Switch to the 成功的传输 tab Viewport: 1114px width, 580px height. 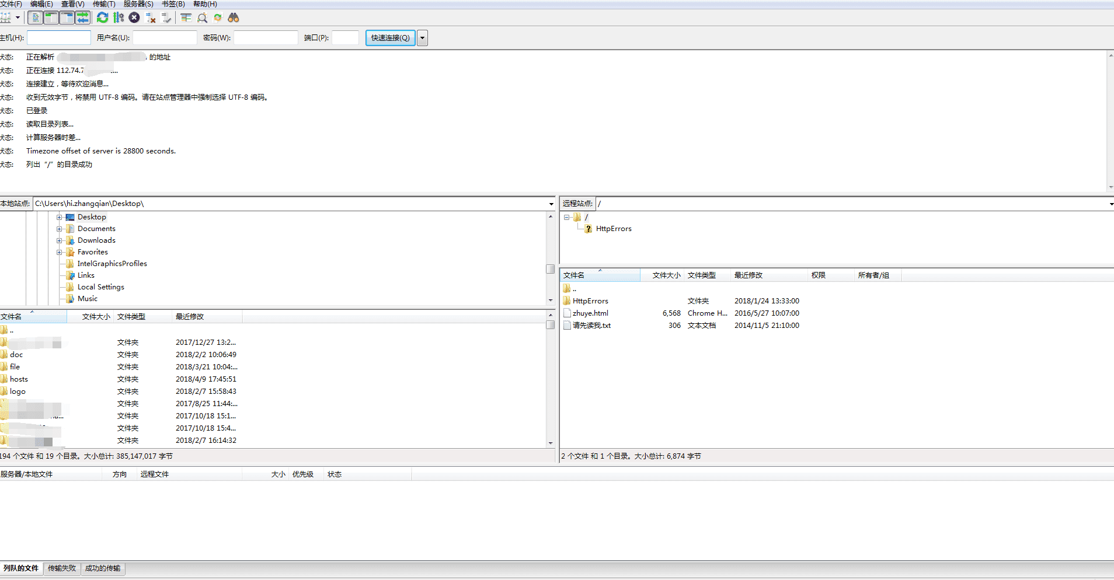tap(103, 568)
